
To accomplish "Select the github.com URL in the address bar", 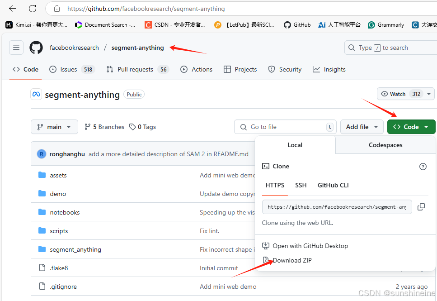I will [146, 9].
